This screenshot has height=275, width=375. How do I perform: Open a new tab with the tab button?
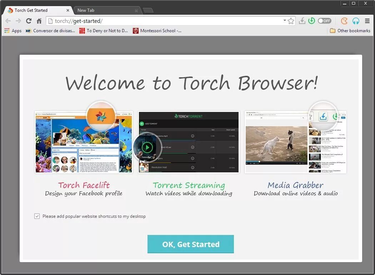[x=148, y=10]
